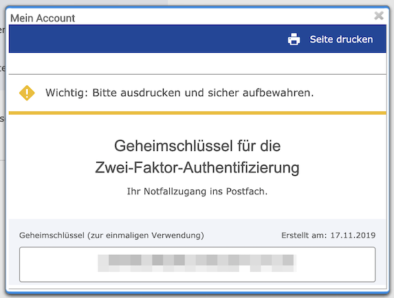
Task: Click the Geheimschlüssel für die heading line
Action: (x=197, y=146)
